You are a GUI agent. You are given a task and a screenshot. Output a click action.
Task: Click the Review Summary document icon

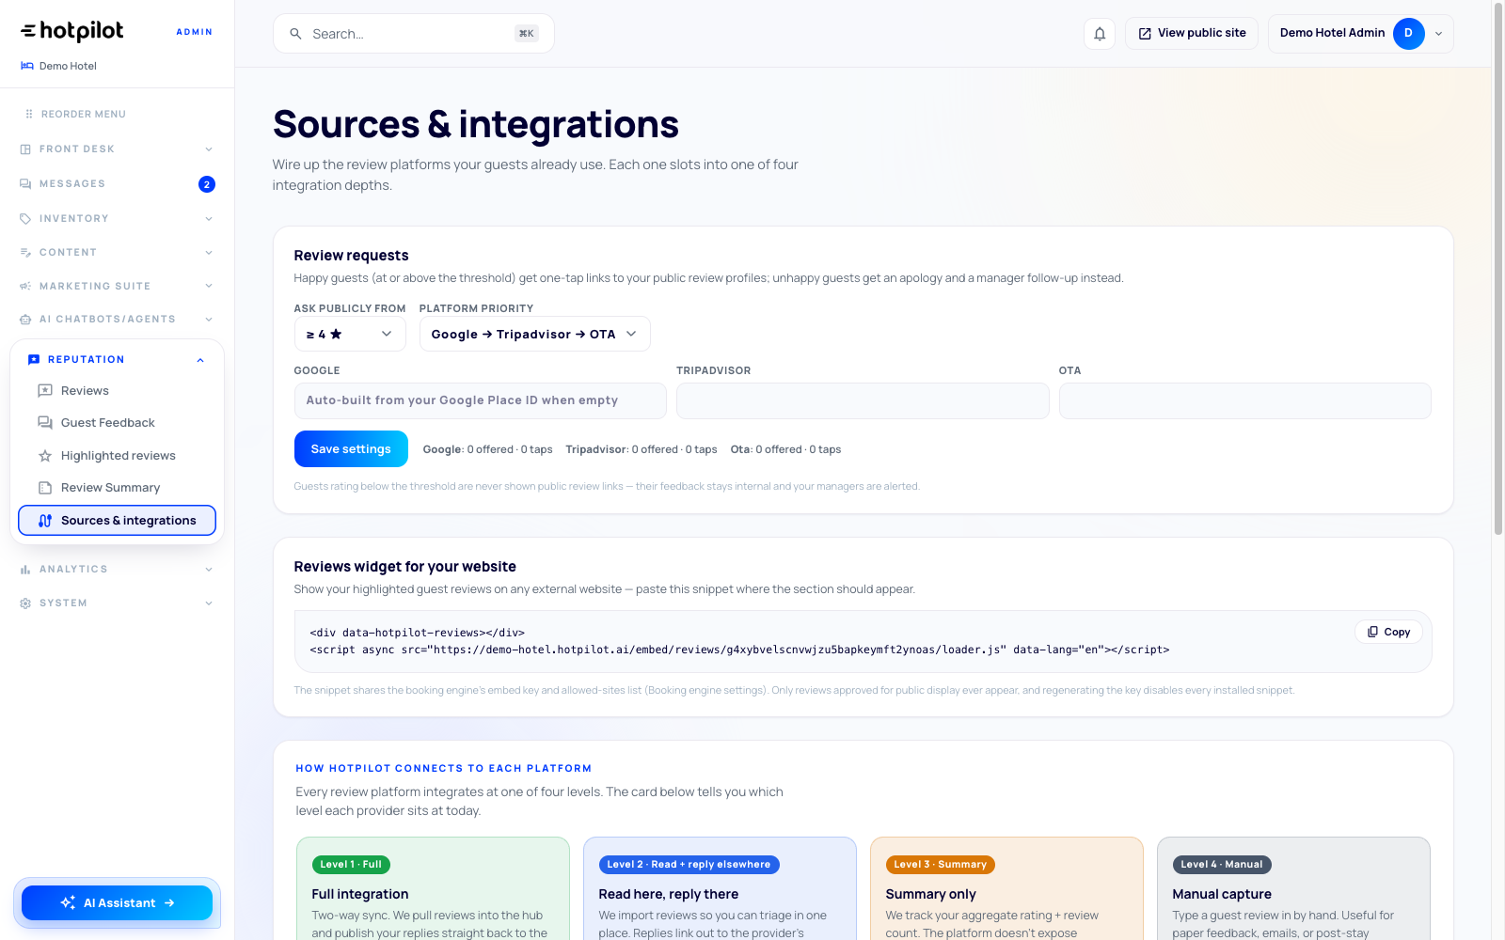pyautogui.click(x=45, y=488)
